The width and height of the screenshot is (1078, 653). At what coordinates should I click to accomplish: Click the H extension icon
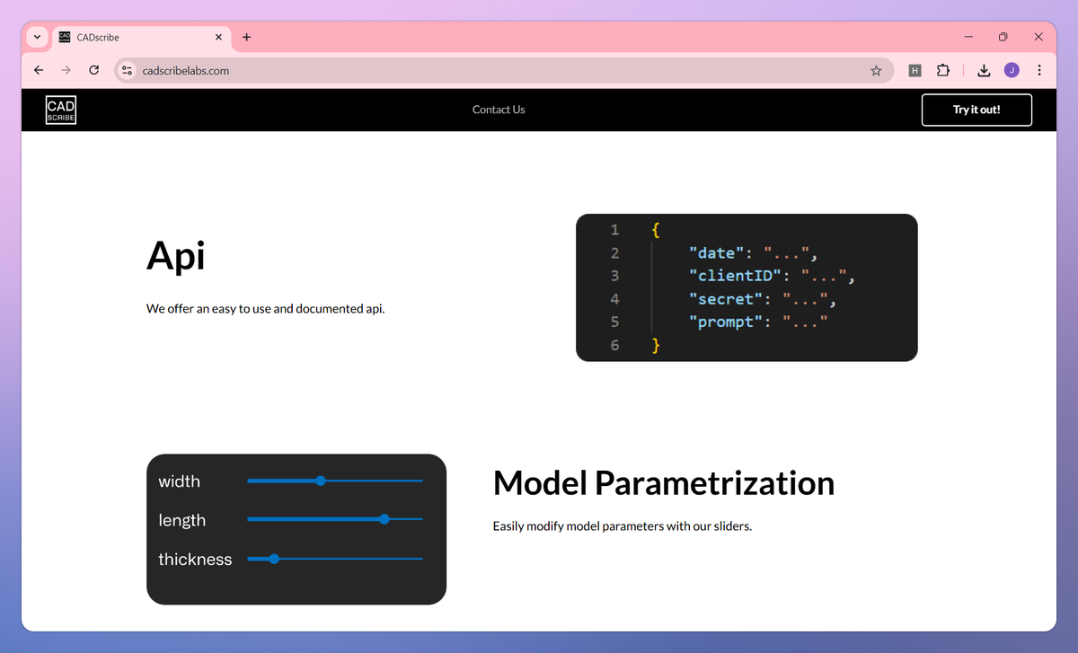[915, 70]
